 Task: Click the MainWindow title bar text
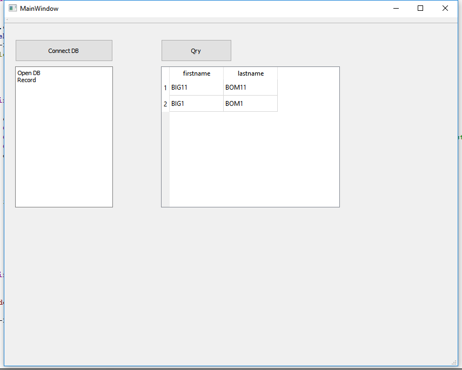(x=38, y=8)
